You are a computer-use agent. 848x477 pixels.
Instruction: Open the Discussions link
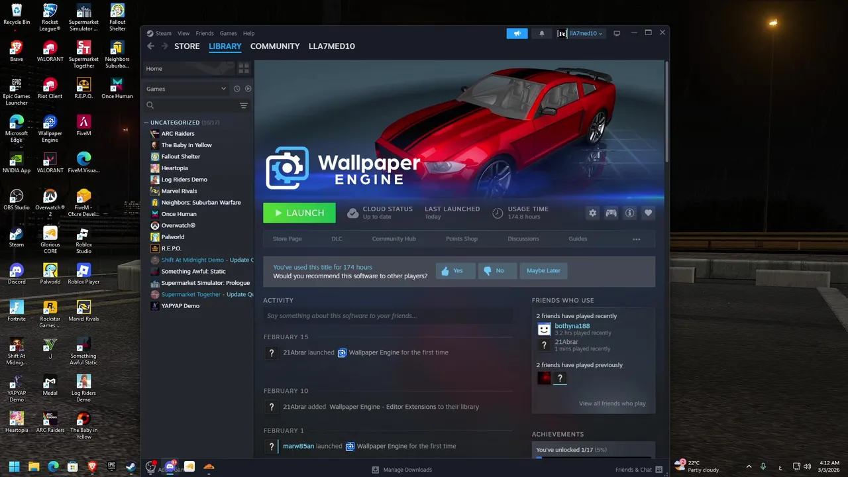[x=523, y=239]
